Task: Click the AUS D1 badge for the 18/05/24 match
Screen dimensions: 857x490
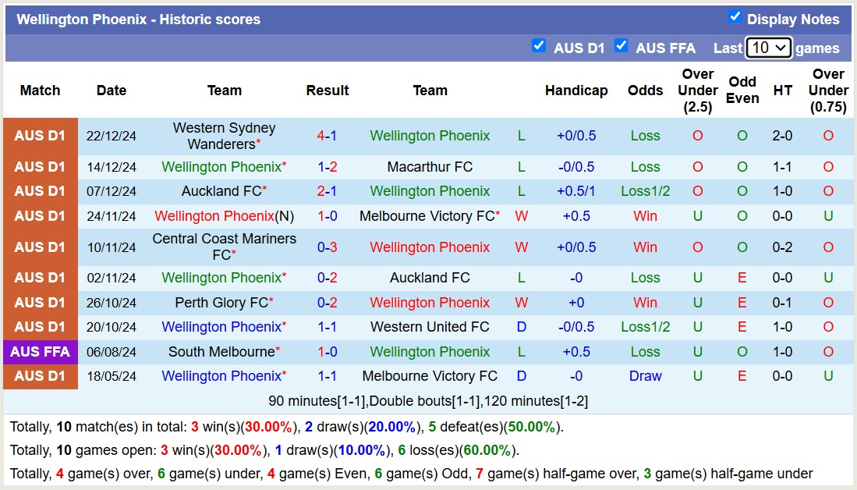Action: click(40, 376)
